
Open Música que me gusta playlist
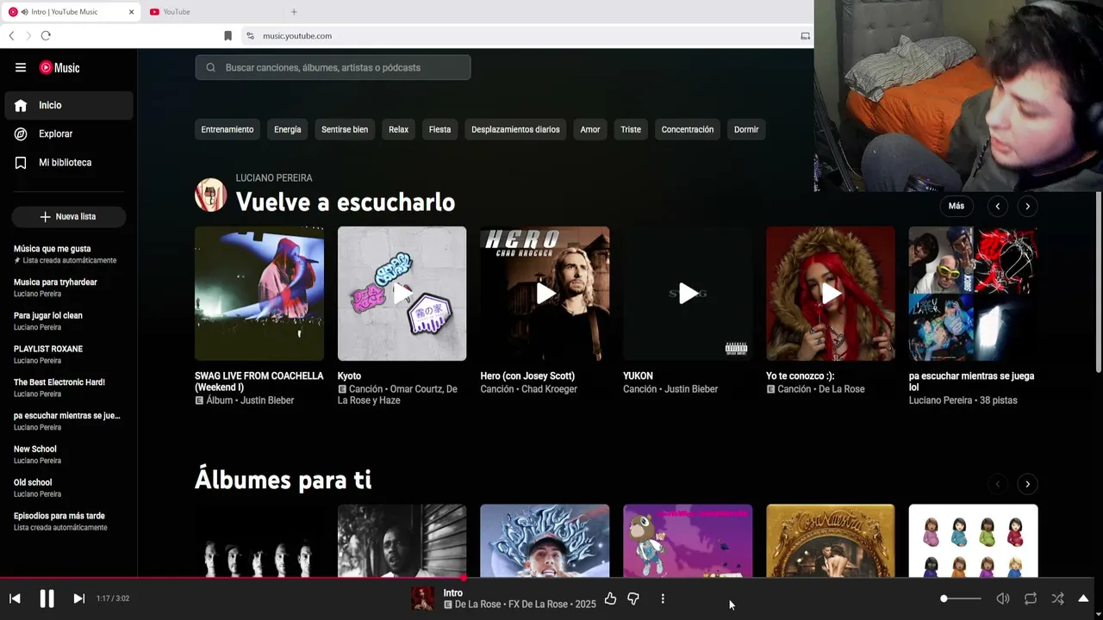[69, 254]
